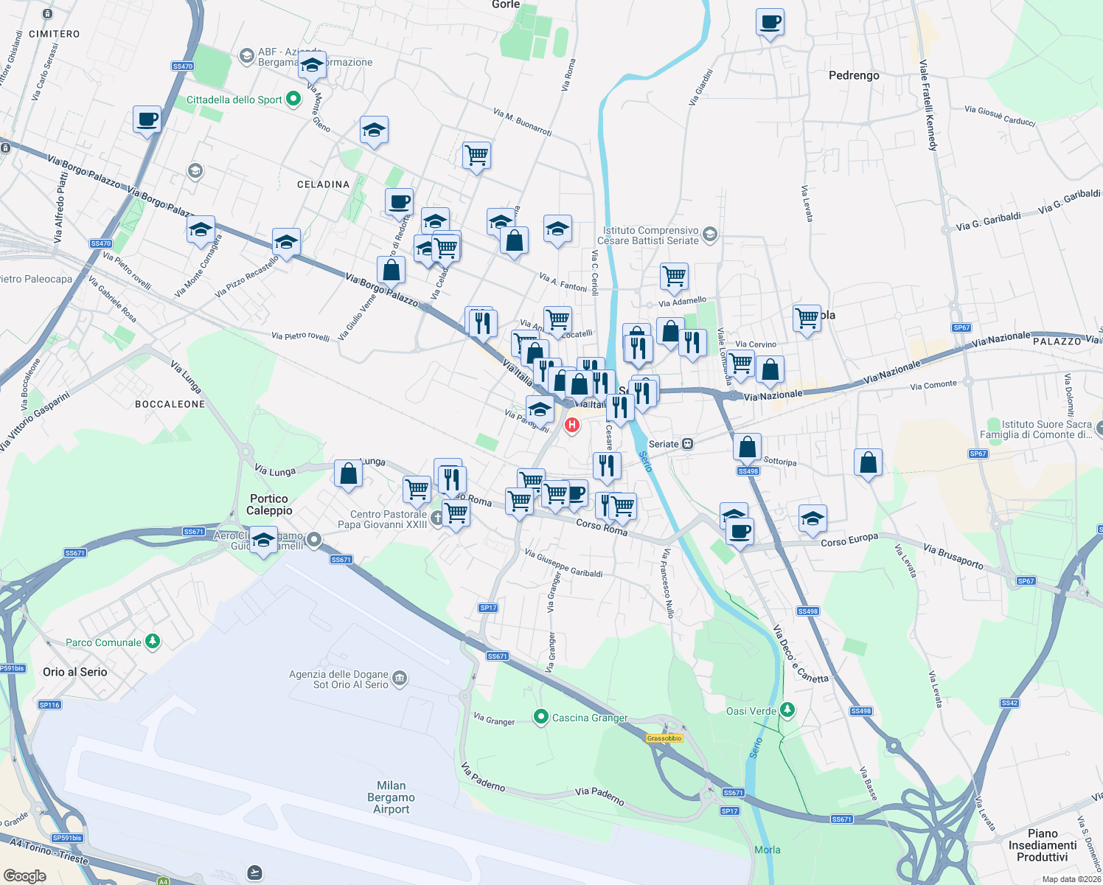
Task: Click the SP67 route shield
Action: tap(961, 327)
